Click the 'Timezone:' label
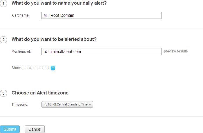This screenshot has width=203, height=133. pos(20,105)
